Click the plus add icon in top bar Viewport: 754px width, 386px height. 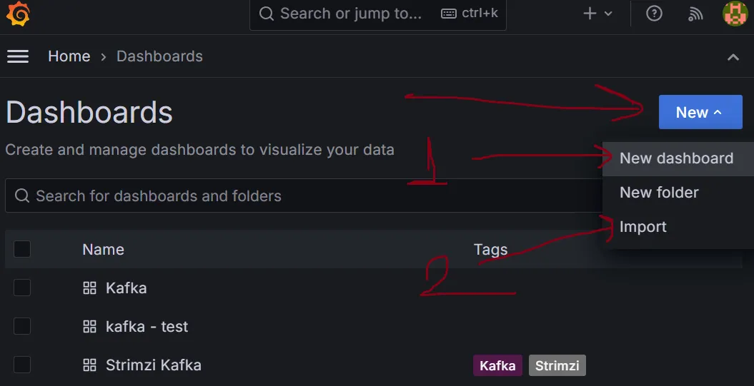[x=590, y=14]
